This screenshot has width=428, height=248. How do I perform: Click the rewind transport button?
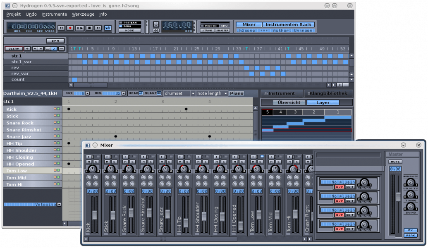pos(62,28)
